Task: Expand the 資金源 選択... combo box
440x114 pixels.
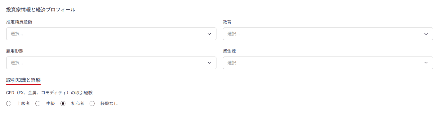Action: point(328,63)
